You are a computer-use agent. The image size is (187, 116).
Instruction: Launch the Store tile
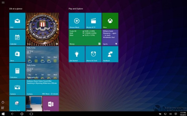pos(17,54)
